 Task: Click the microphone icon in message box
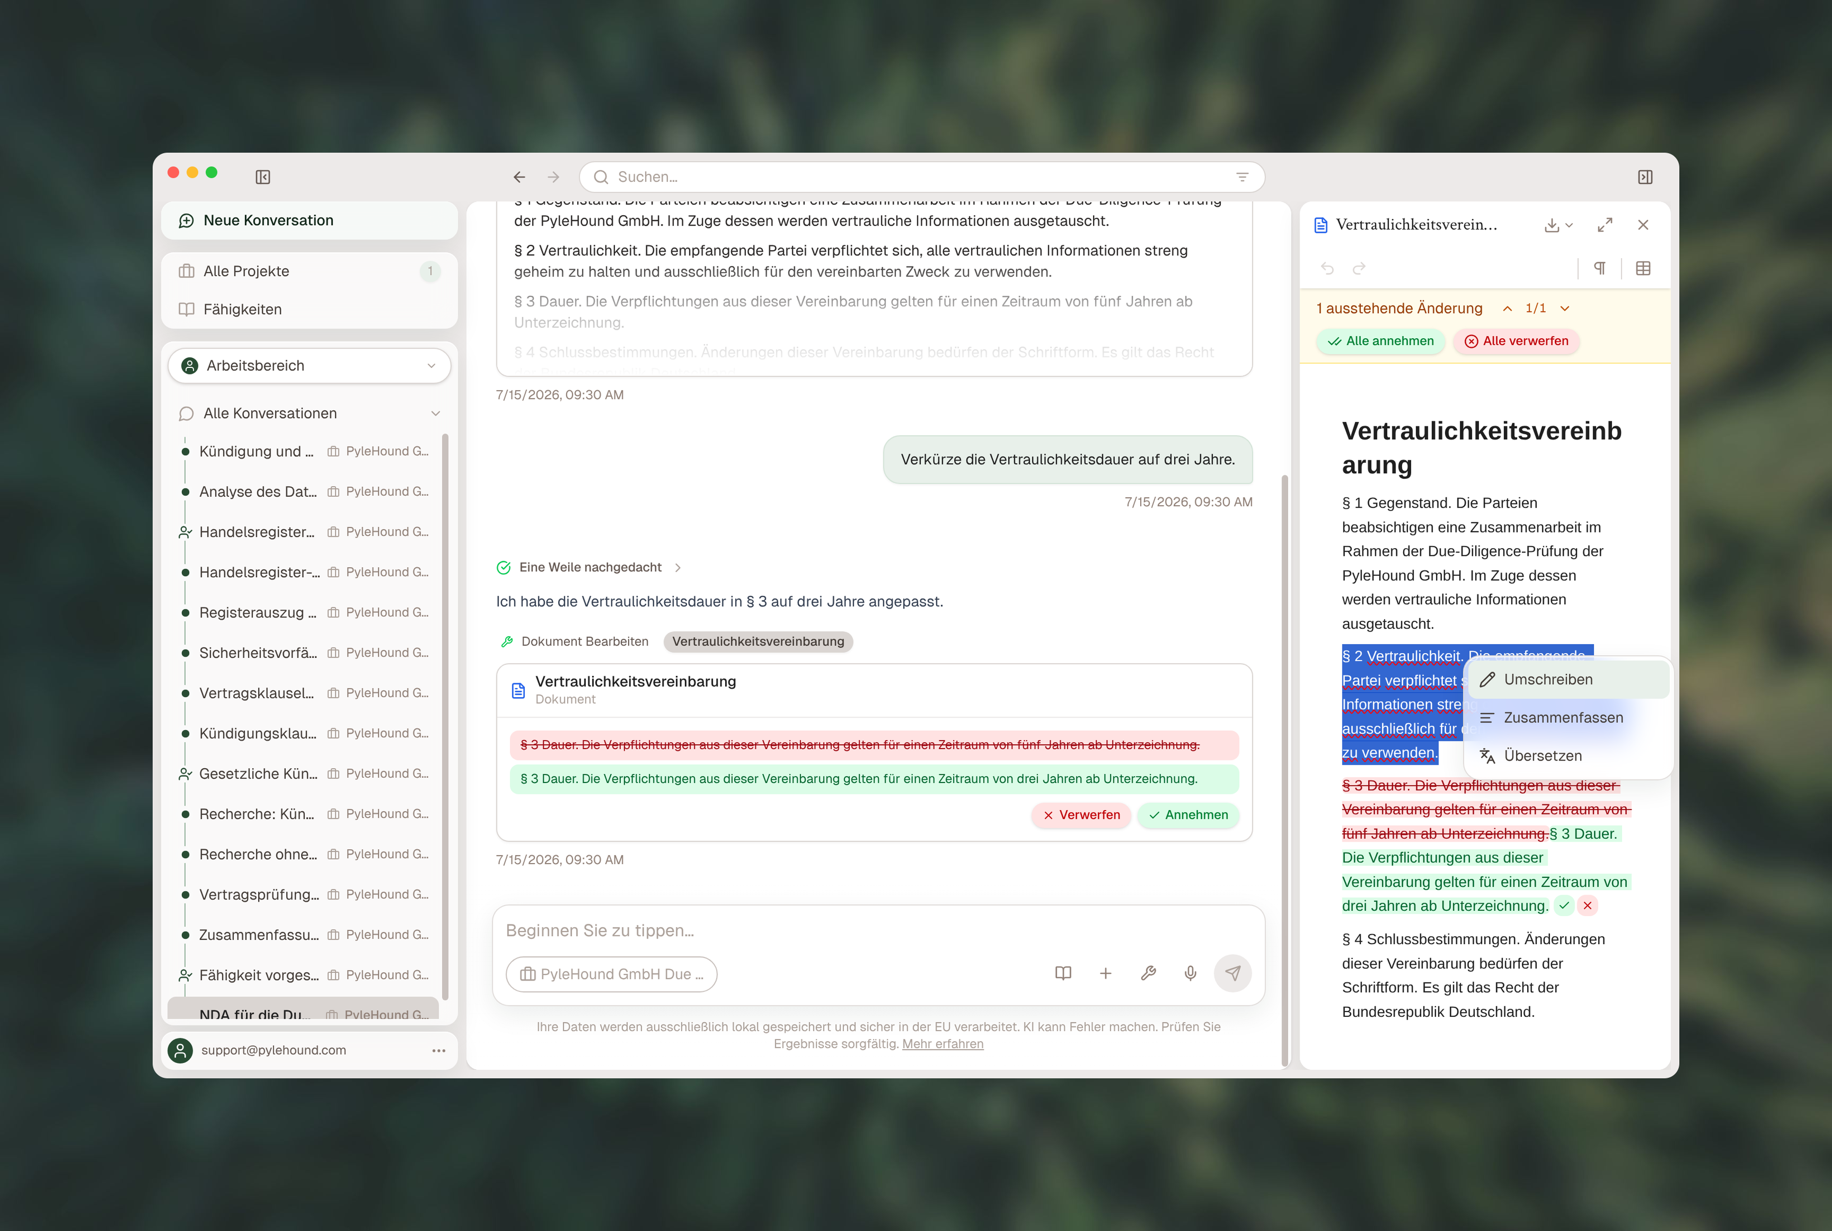(x=1190, y=973)
